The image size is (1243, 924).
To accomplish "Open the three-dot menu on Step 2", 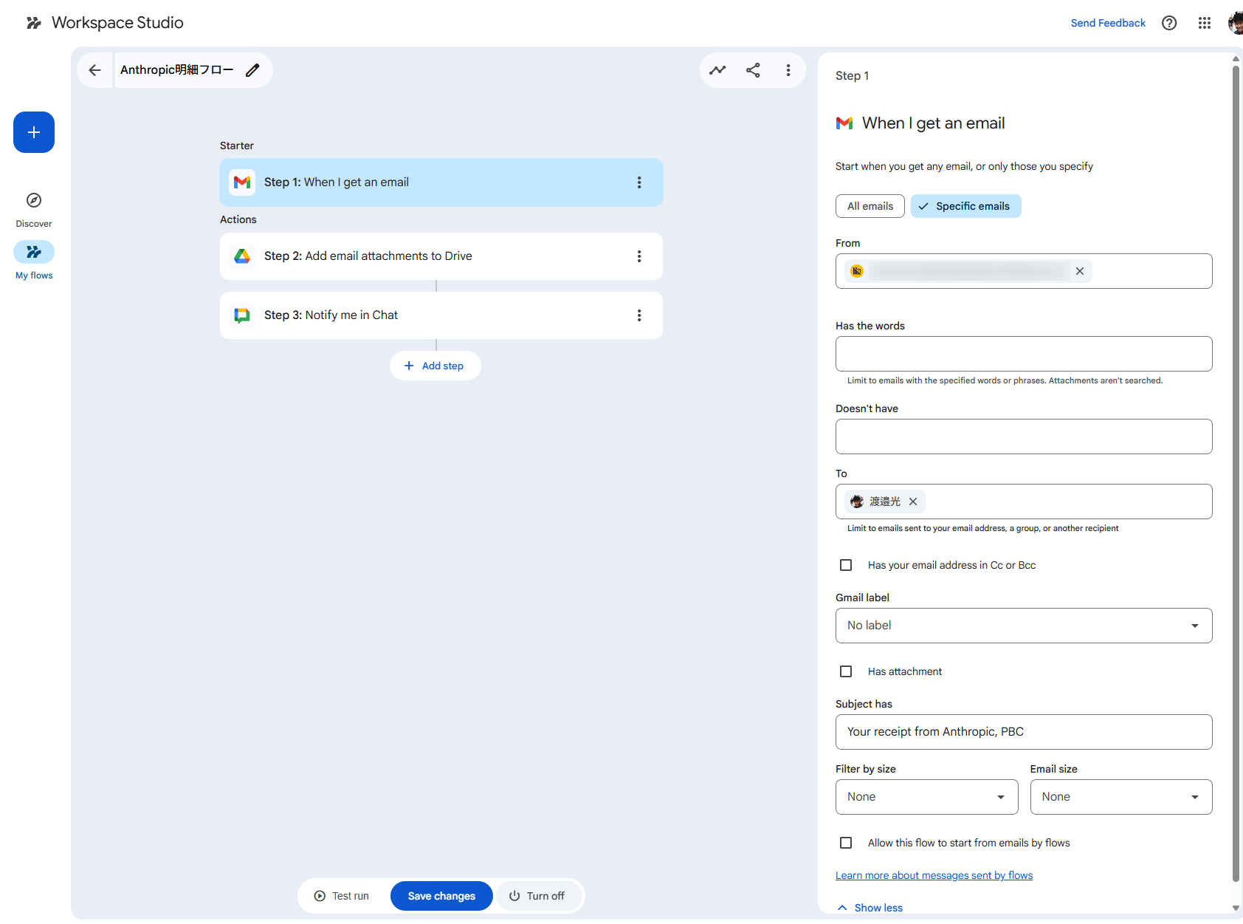I will (x=639, y=256).
